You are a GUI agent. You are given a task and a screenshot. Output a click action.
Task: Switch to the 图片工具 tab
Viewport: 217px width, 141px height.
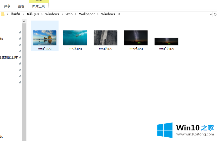[39, 6]
